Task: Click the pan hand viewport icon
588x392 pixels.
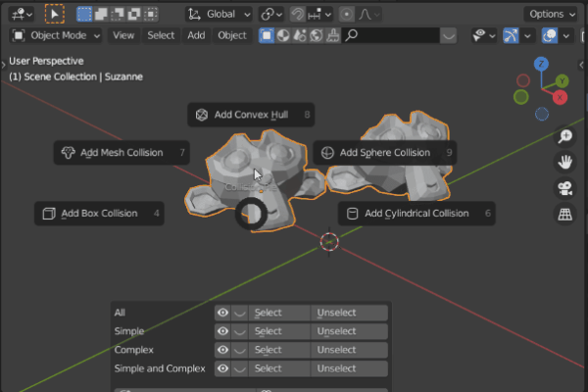Action: [x=564, y=162]
